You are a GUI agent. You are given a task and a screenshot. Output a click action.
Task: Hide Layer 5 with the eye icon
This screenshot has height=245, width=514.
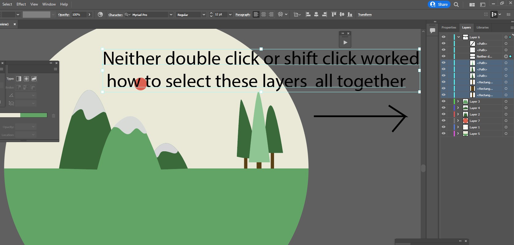443,134
